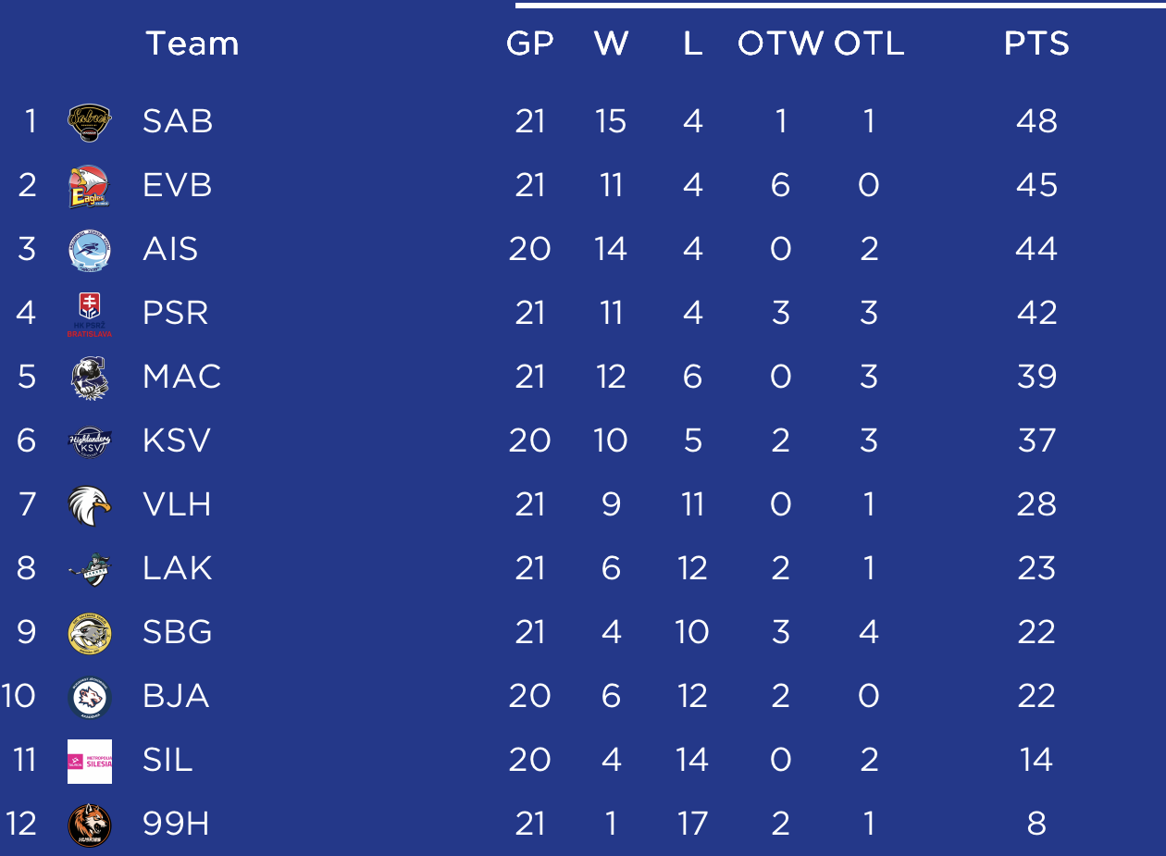Click the BJA wolf logo
The width and height of the screenshot is (1166, 856).
(90, 697)
